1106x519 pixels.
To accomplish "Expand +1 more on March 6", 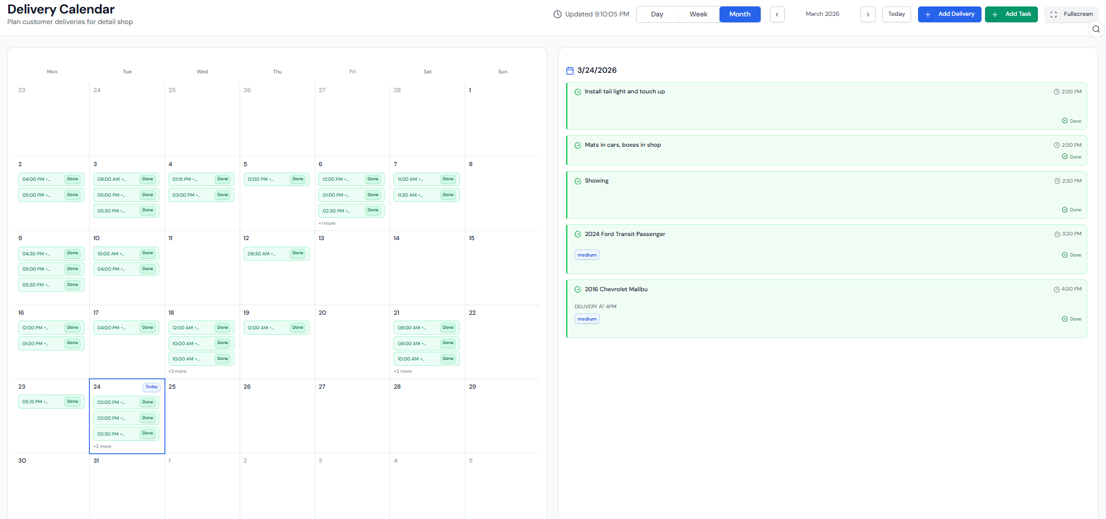I will (327, 224).
